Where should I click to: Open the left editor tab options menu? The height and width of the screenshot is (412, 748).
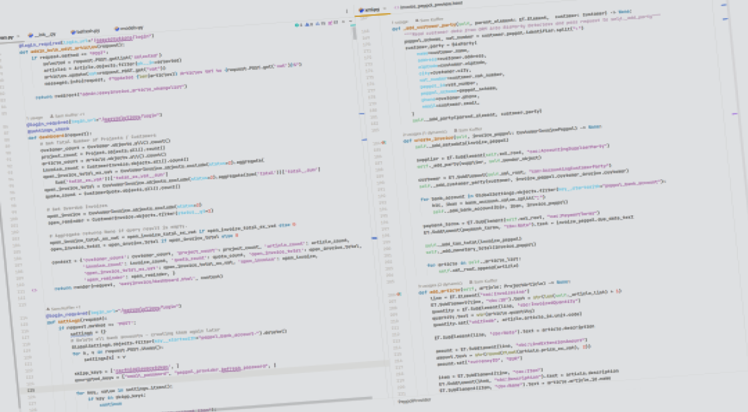(347, 11)
